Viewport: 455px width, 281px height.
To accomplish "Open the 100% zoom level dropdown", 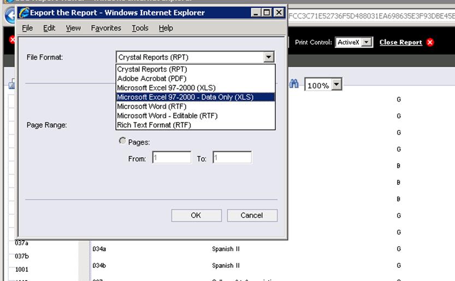I will 336,85.
